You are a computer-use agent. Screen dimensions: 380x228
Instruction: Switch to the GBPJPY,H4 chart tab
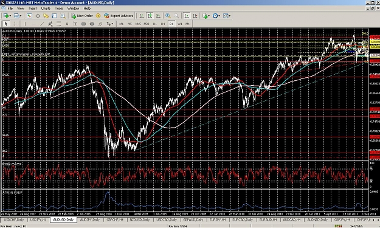coord(342,219)
